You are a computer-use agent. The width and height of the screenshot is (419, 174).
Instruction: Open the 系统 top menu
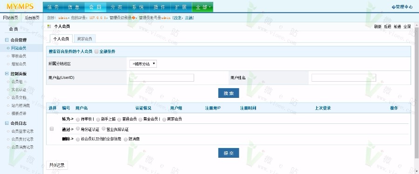138,7
